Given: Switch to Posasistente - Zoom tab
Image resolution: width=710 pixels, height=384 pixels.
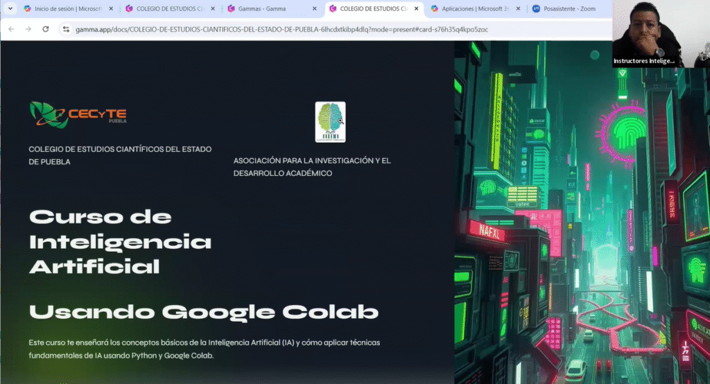Looking at the screenshot, I should [569, 8].
